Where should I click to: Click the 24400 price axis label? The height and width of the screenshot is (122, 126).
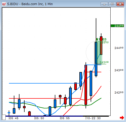click(119, 48)
